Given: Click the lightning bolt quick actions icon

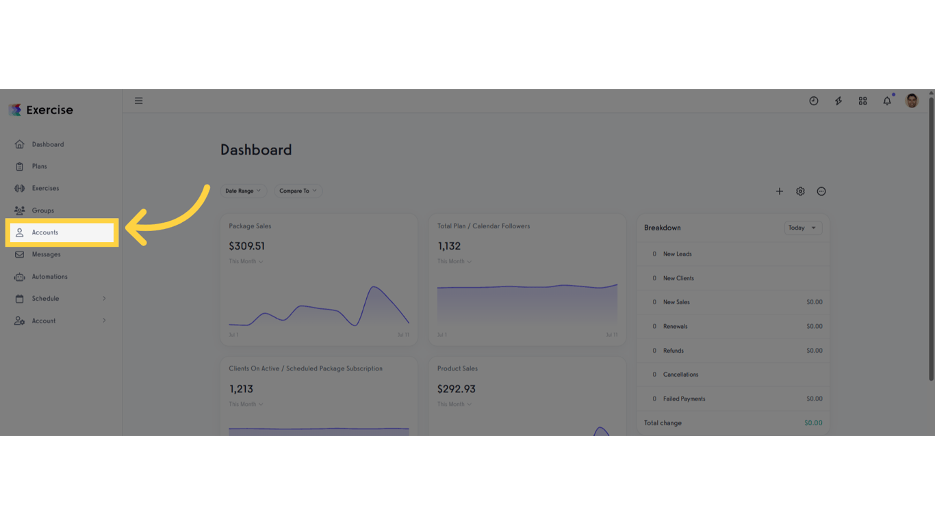Looking at the screenshot, I should (x=838, y=100).
